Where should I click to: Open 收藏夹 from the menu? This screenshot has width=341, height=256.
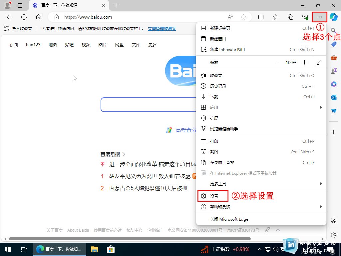(x=261, y=76)
